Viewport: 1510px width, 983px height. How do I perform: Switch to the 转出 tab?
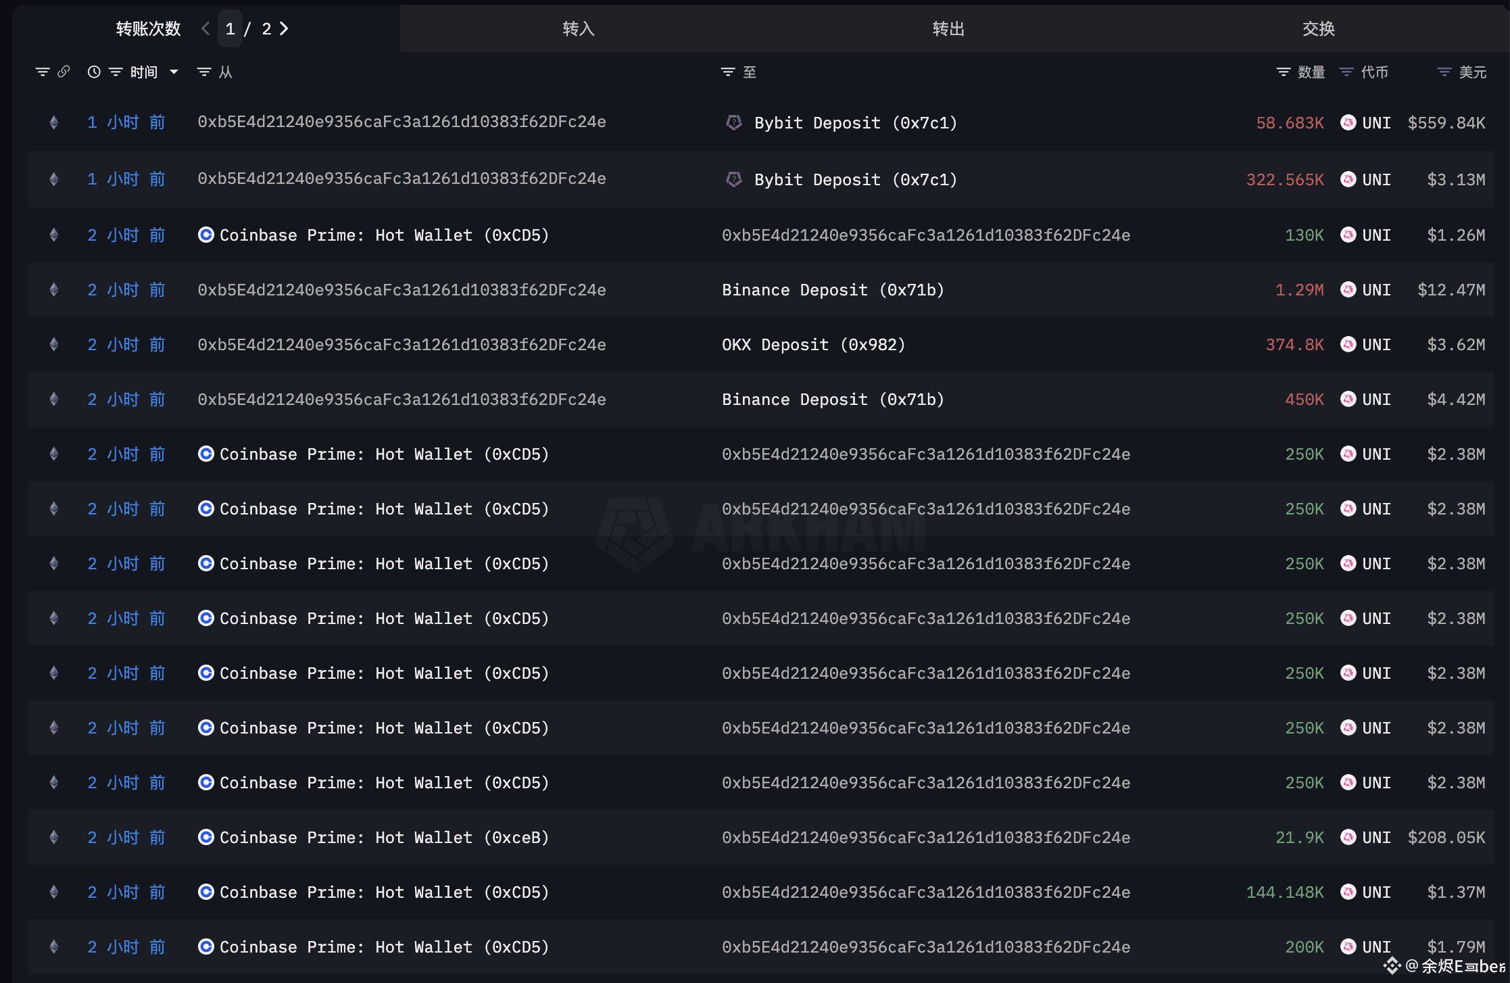(x=948, y=28)
